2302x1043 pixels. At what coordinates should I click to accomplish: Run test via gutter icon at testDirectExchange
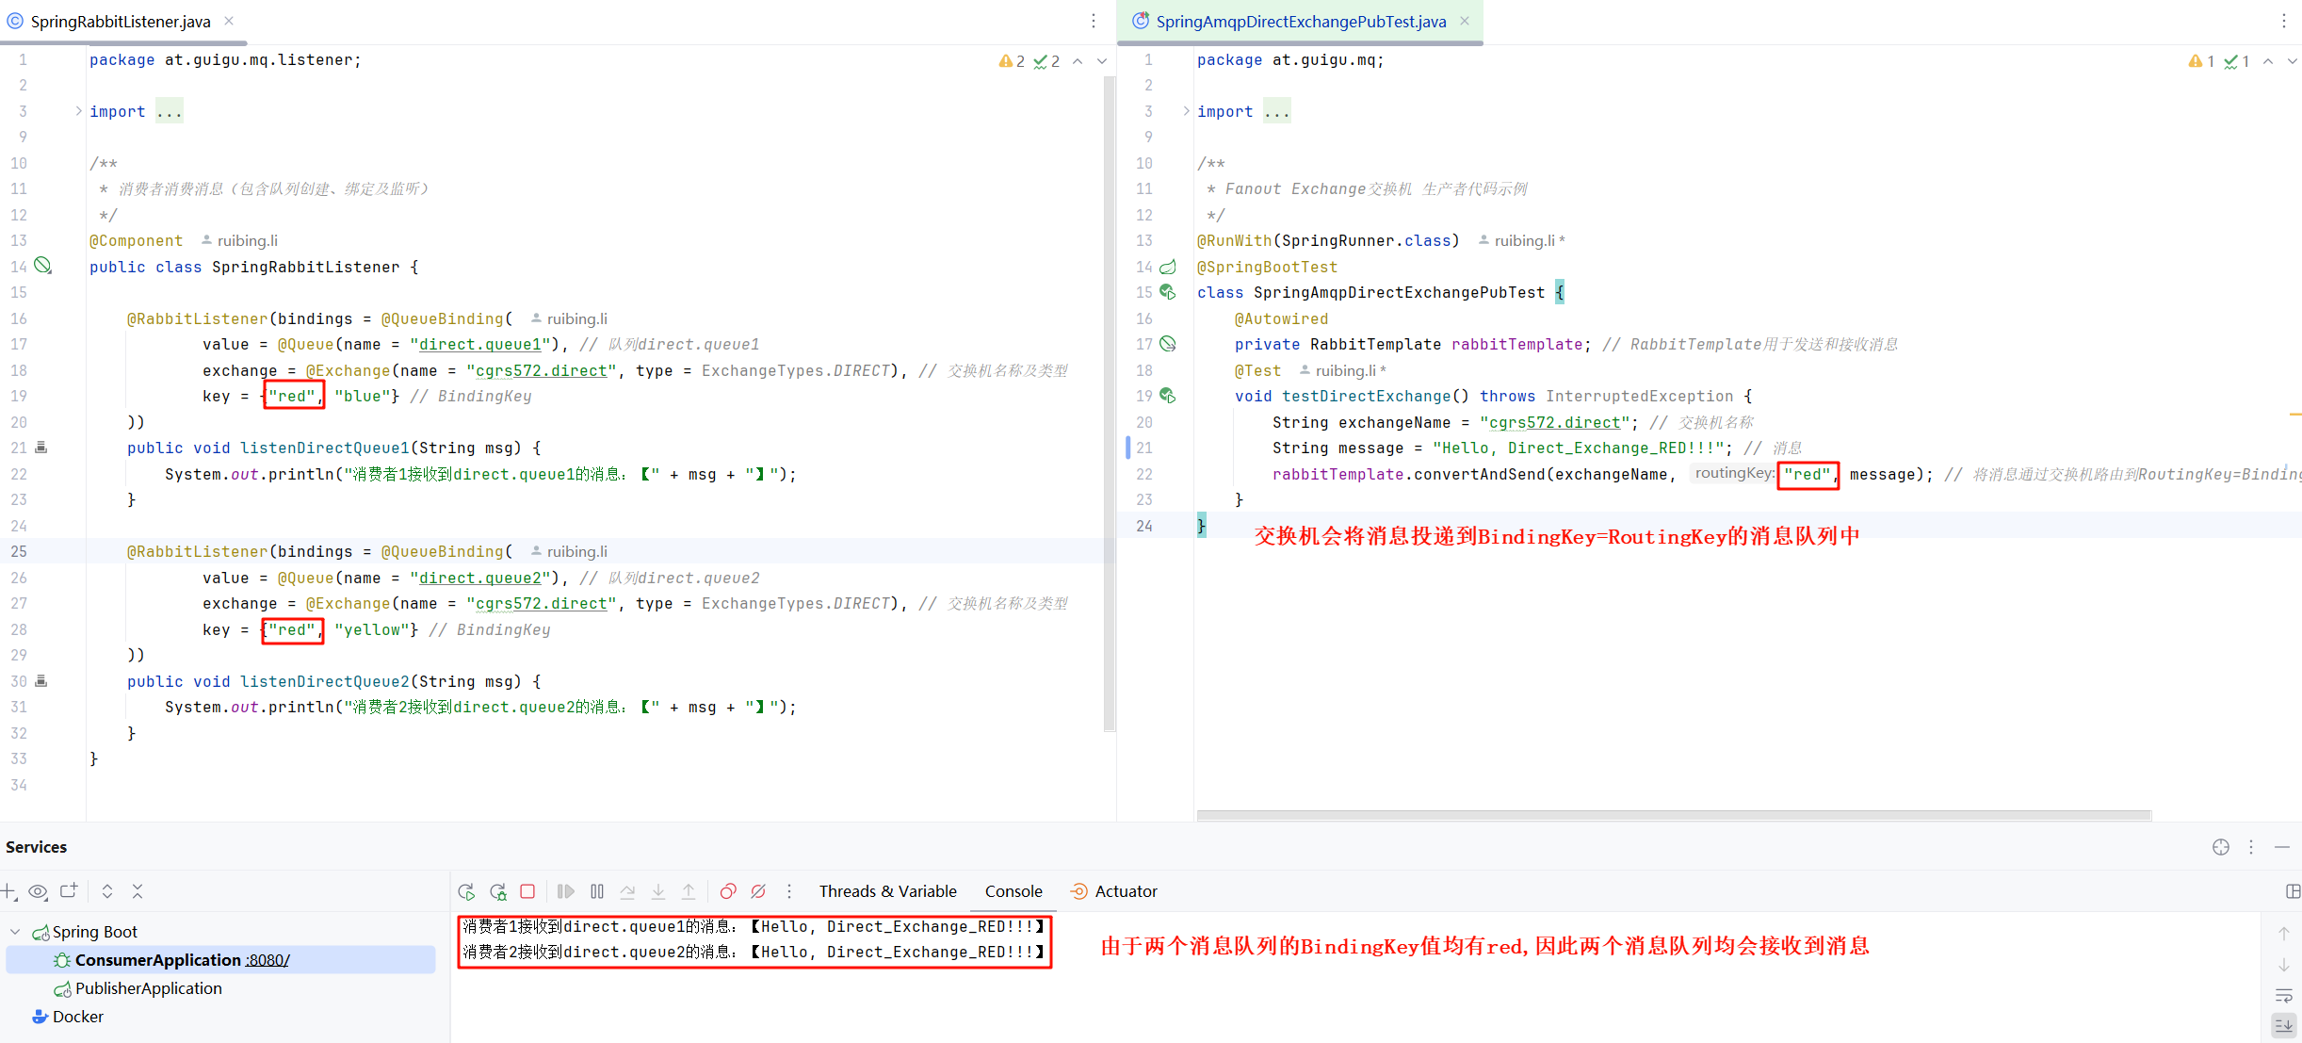[1168, 396]
